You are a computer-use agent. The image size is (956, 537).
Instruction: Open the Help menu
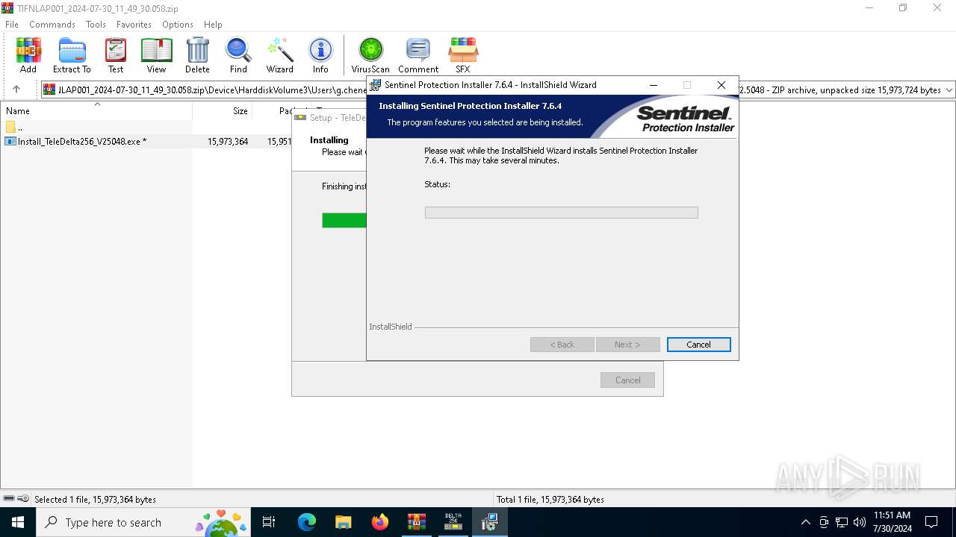[x=213, y=25]
